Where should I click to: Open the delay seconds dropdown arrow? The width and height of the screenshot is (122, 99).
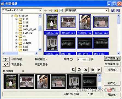88,60
